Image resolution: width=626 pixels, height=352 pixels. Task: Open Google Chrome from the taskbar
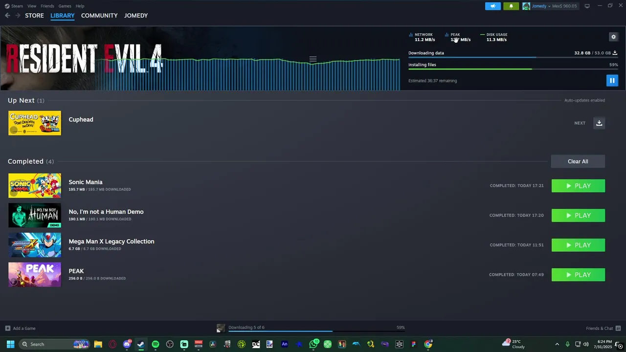(428, 344)
